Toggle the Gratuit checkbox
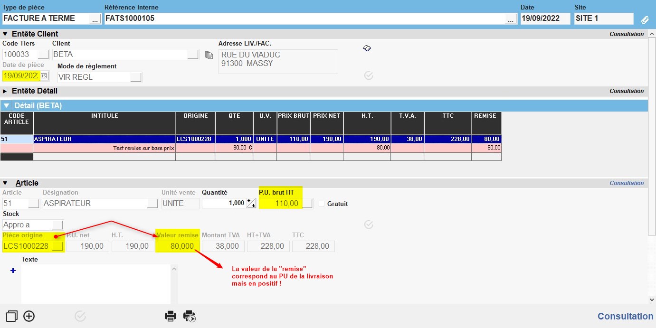The width and height of the screenshot is (656, 328). 322,204
